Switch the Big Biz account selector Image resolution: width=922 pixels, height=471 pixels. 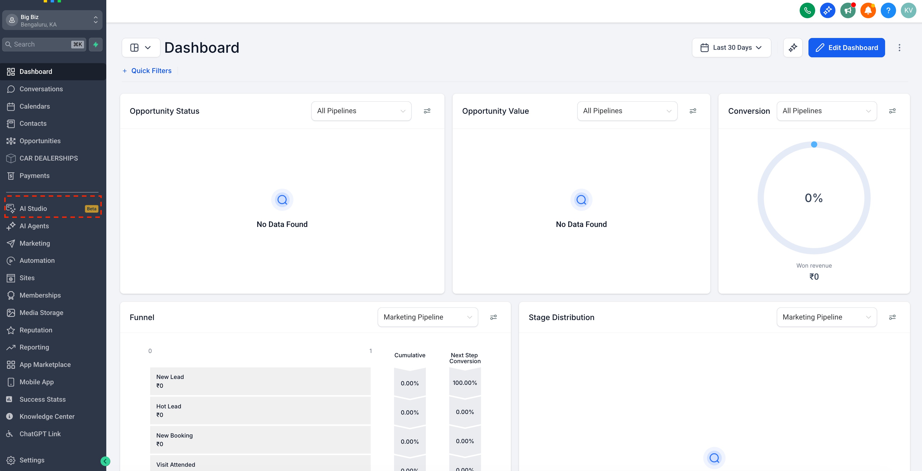click(52, 20)
